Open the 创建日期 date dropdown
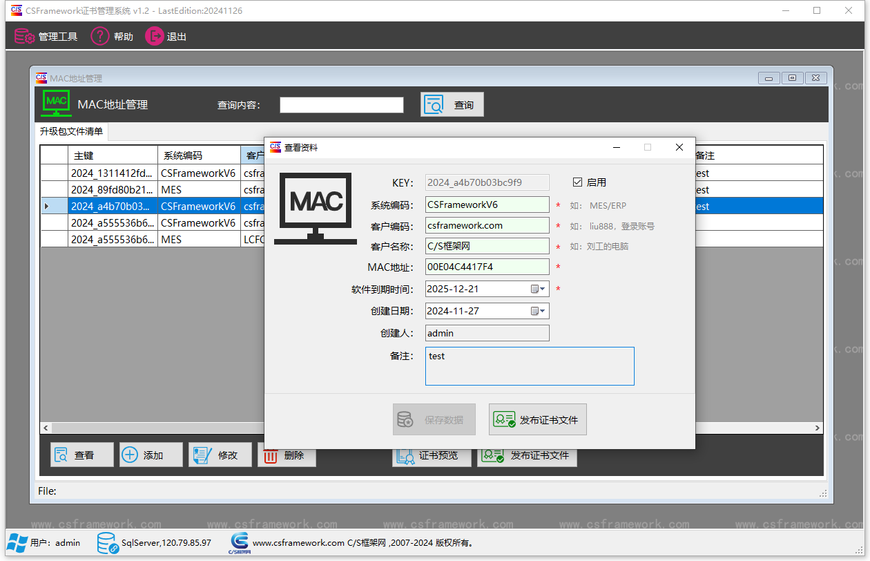 [x=539, y=311]
